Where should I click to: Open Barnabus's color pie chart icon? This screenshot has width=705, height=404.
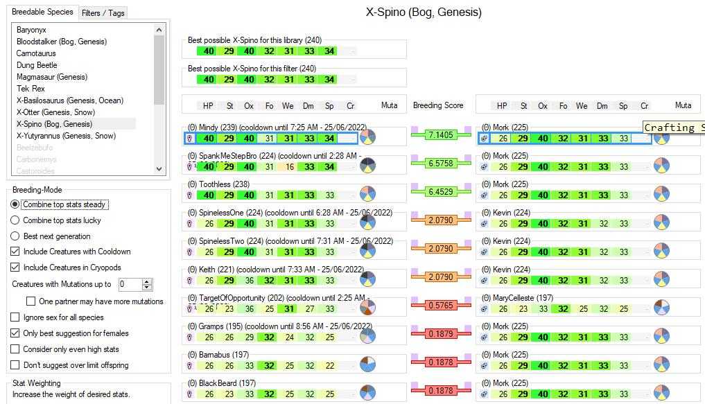[368, 364]
